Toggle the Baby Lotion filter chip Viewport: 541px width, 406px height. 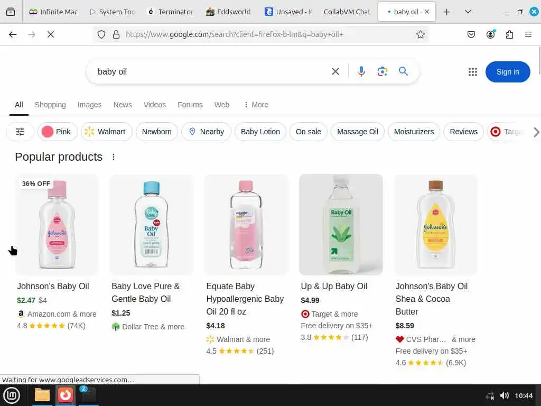coord(260,132)
